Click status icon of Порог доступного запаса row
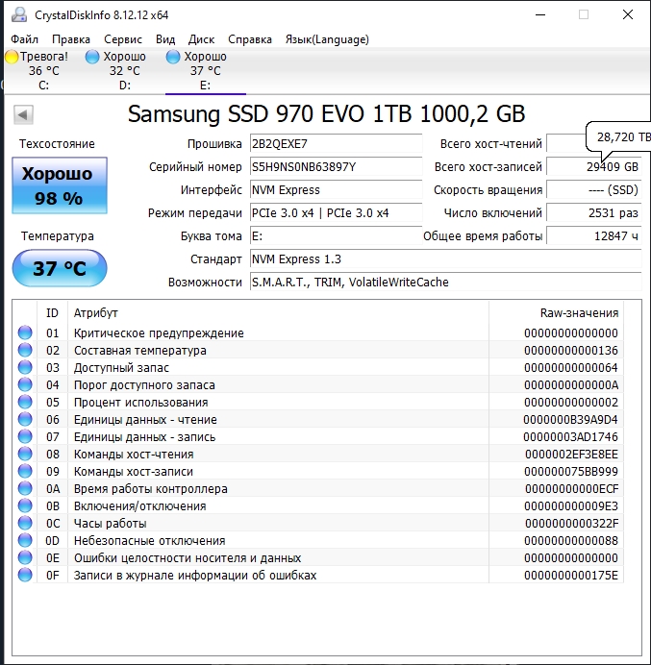The image size is (651, 665). point(25,384)
